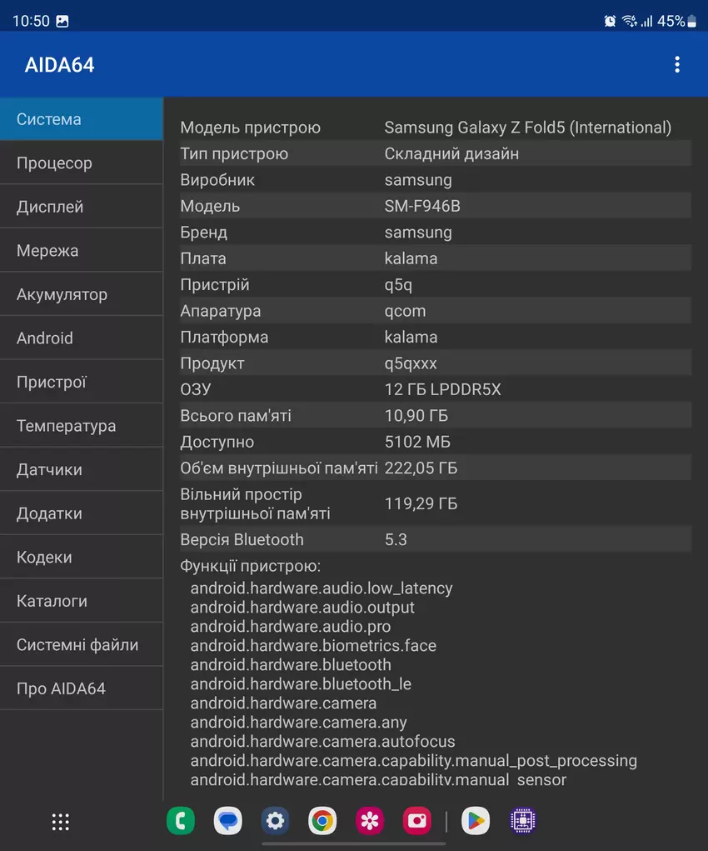This screenshot has height=851, width=708.
Task: Open the pink Gallery flower app
Action: click(x=370, y=822)
